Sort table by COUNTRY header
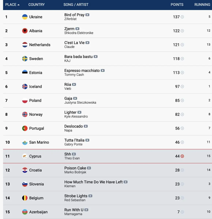This screenshot has height=219, width=212. point(37,4)
